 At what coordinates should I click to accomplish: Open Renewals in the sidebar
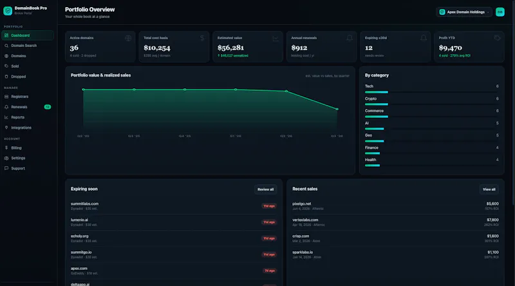tap(28, 107)
